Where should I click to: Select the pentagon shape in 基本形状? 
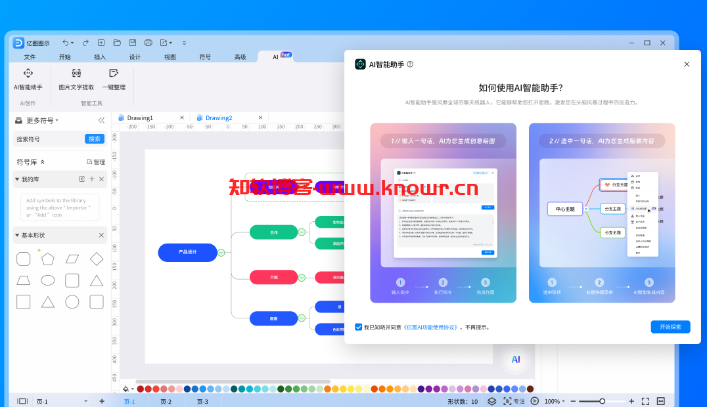[48, 259]
